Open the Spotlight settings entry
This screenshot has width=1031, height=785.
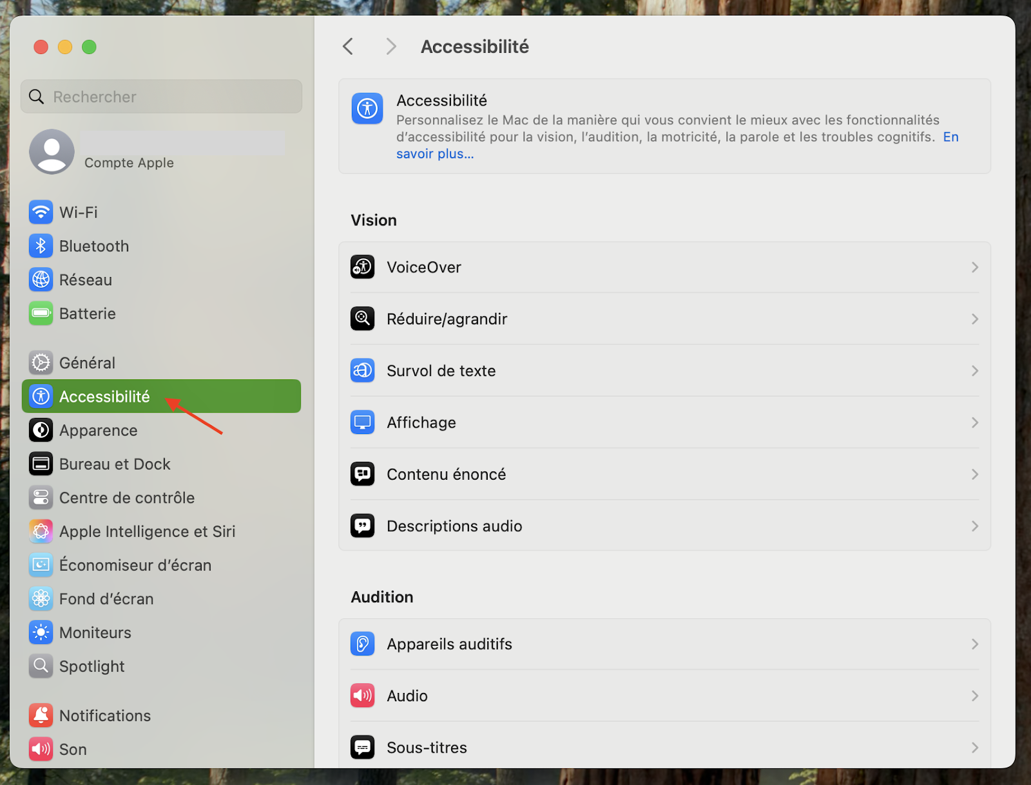coord(92,666)
